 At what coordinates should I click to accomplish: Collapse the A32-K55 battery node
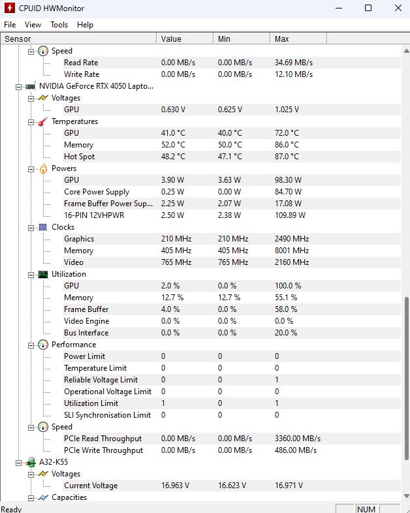click(18, 462)
